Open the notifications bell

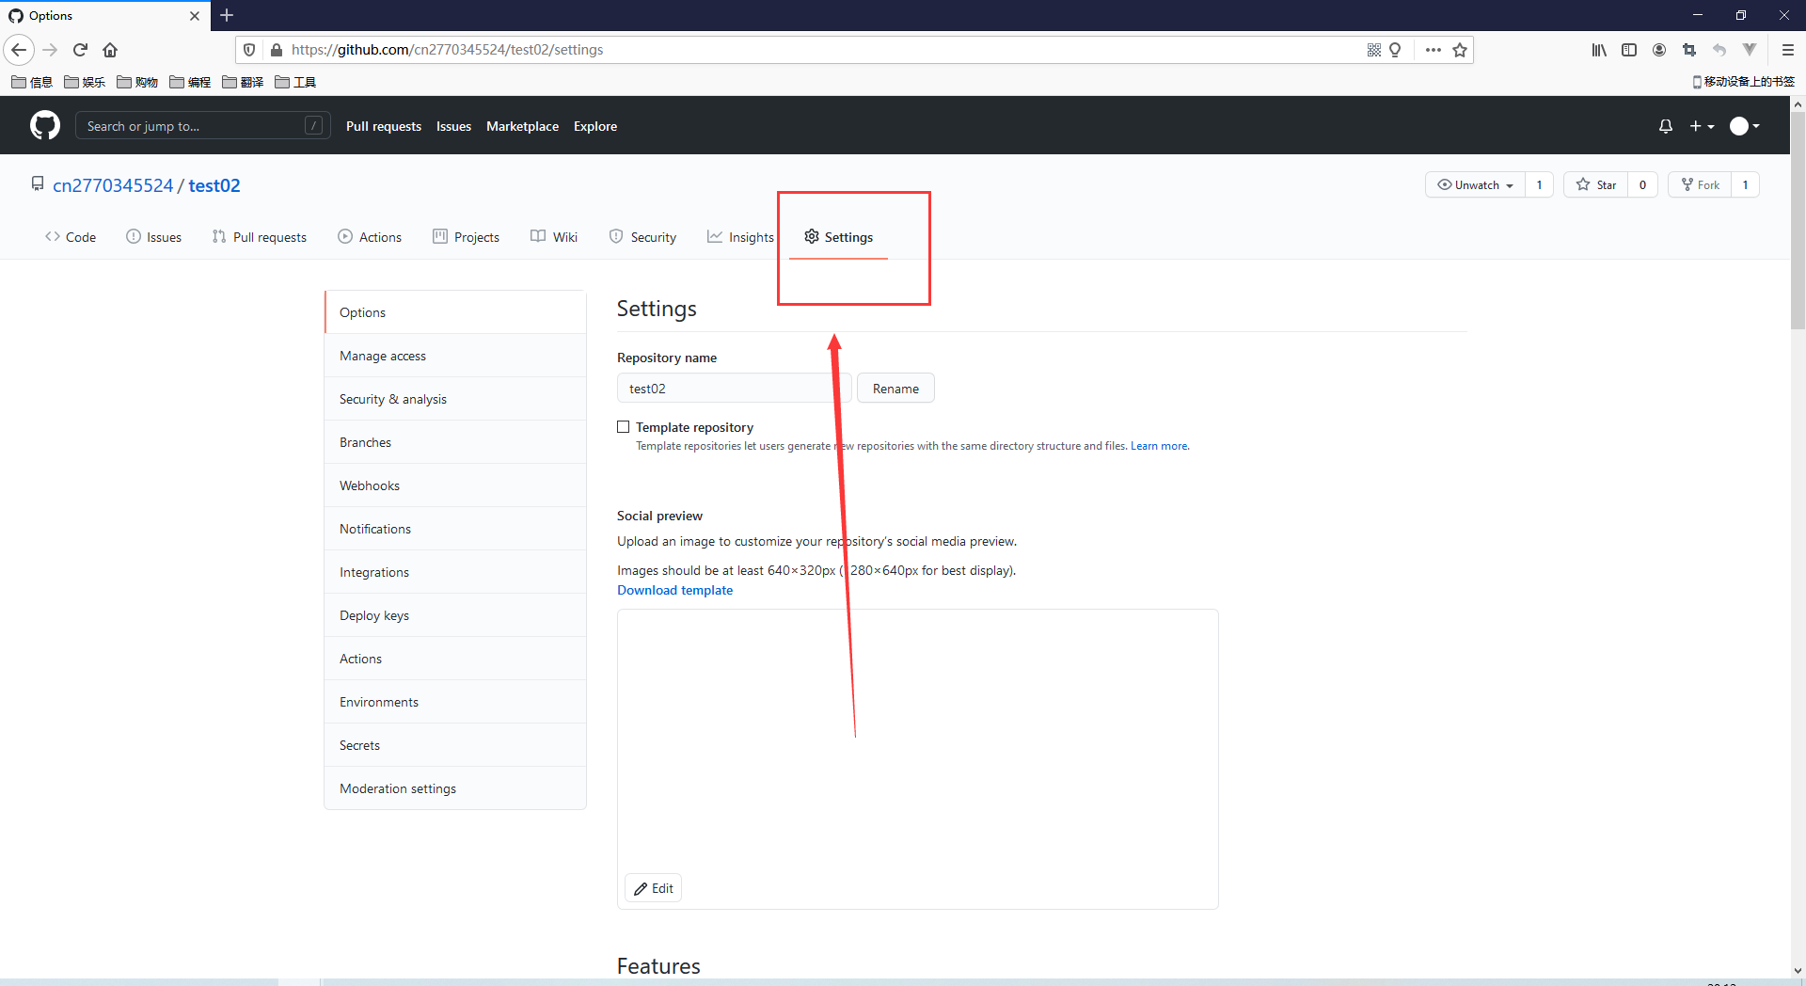coord(1666,126)
